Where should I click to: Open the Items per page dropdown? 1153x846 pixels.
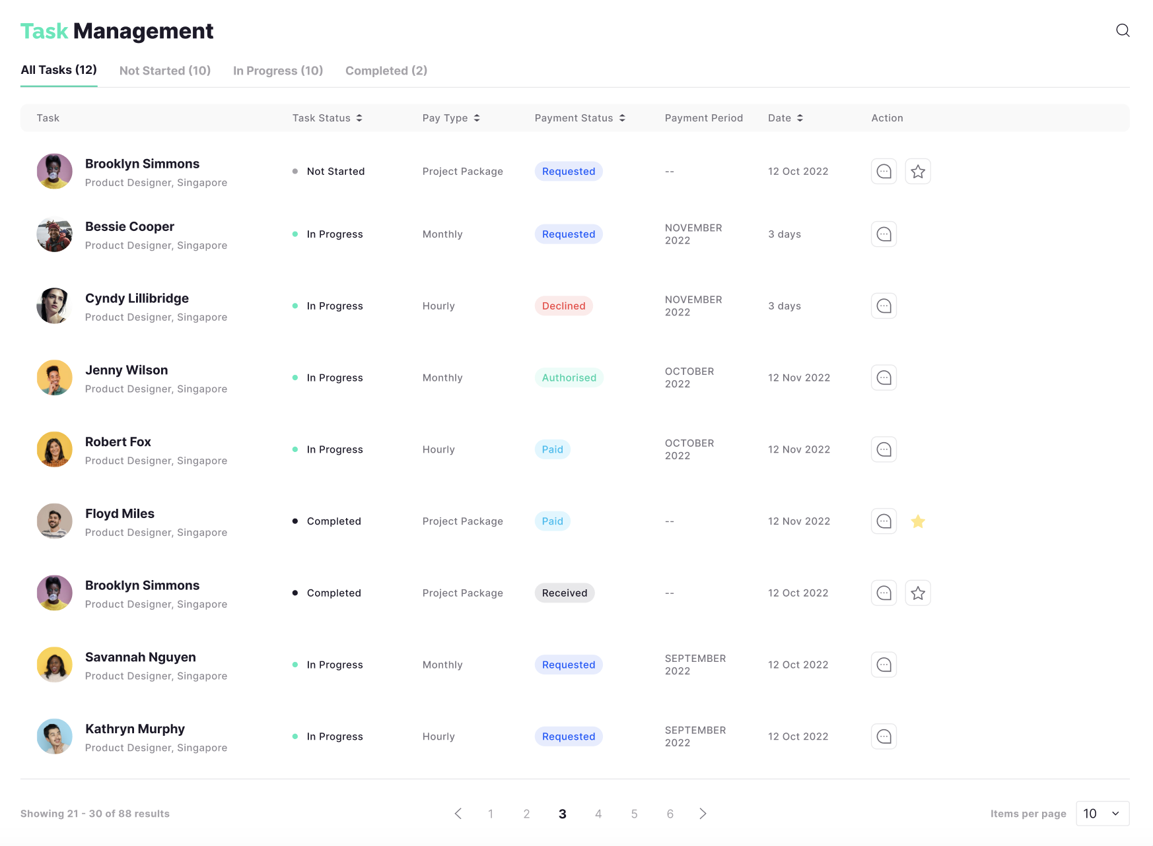coord(1102,814)
